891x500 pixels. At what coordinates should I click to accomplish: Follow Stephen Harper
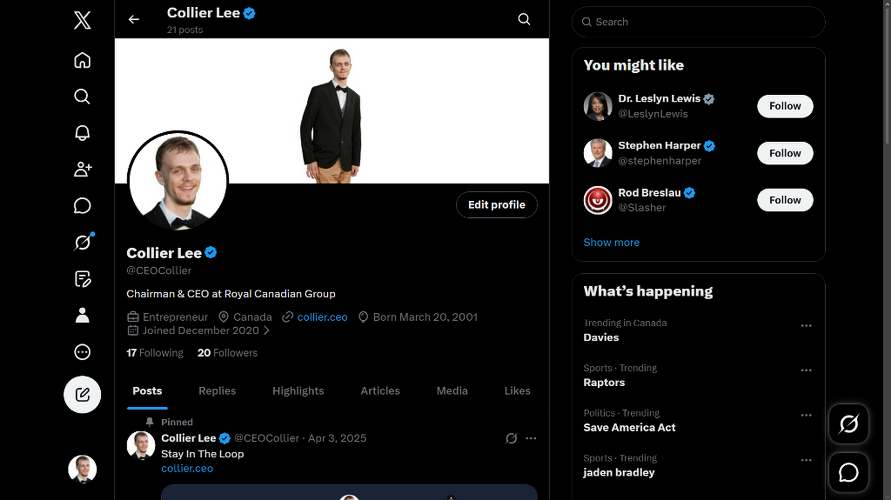(x=785, y=153)
